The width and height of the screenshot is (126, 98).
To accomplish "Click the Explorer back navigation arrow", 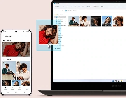I will [x=55, y=11].
